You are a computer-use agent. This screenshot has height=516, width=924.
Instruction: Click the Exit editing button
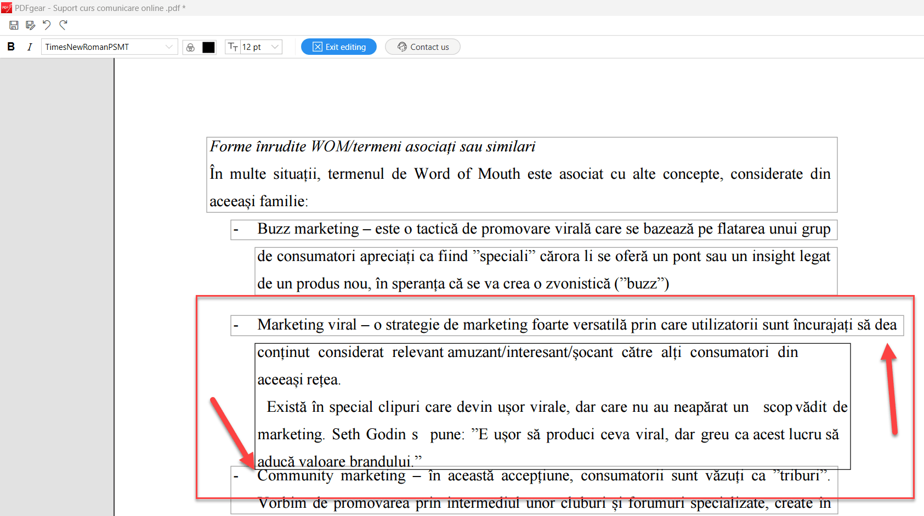tap(338, 47)
